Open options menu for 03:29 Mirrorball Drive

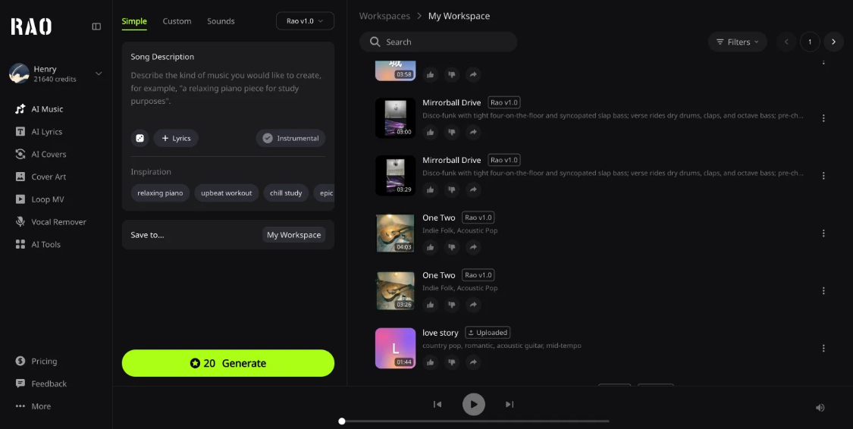[x=823, y=176]
